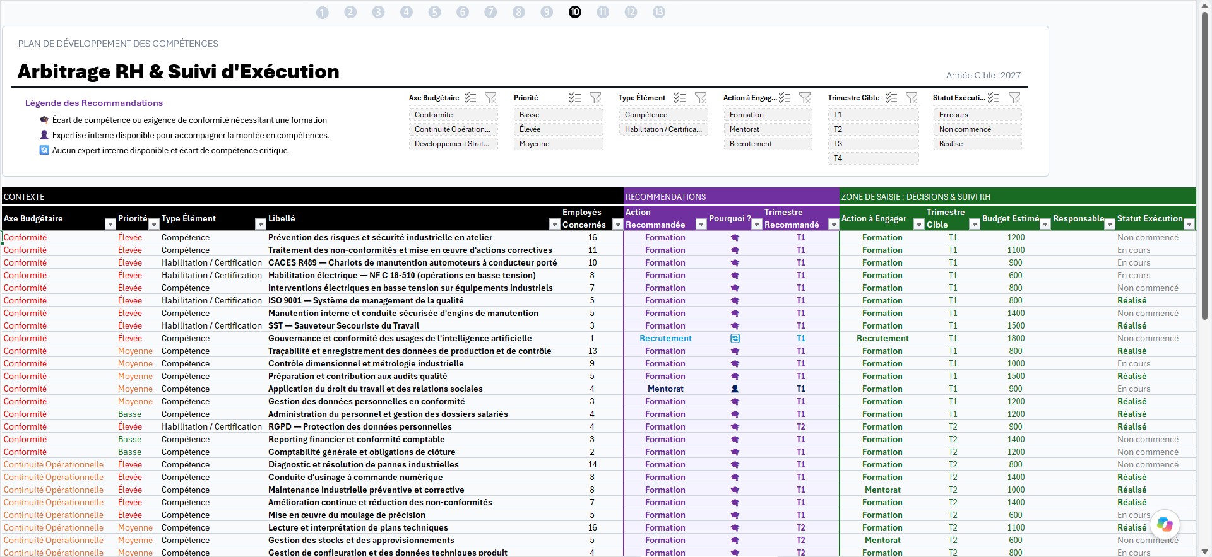This screenshot has width=1212, height=557.
Task: Click the vertical scrollbar thumb
Action: [1204, 165]
